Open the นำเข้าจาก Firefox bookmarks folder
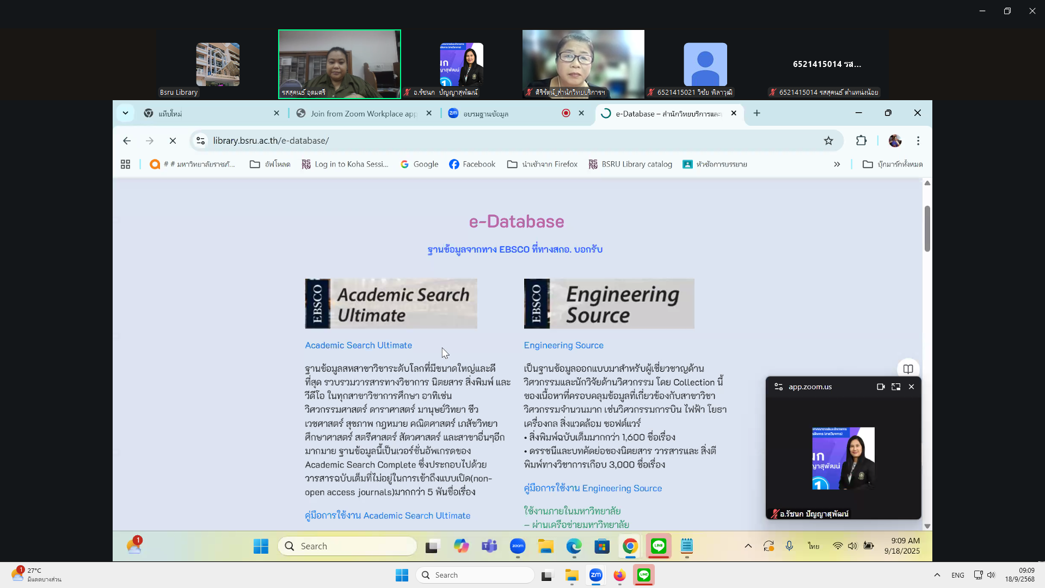Viewport: 1045px width, 588px height. coord(542,164)
